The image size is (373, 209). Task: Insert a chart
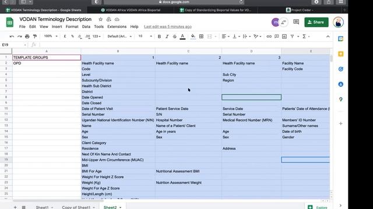click(284, 37)
